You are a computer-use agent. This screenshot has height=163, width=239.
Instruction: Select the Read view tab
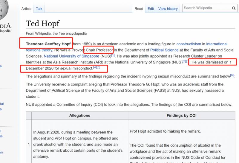click(139, 9)
